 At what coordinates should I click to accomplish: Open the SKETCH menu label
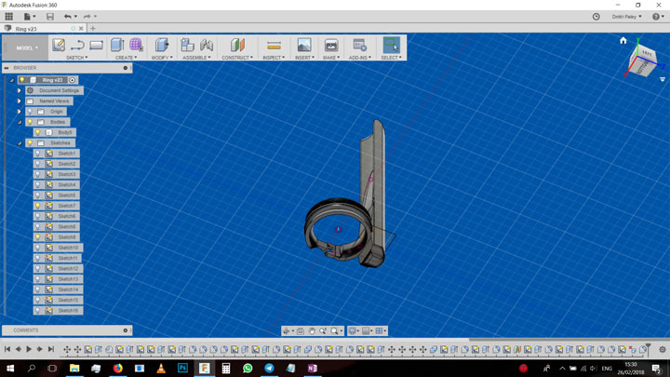(x=77, y=58)
